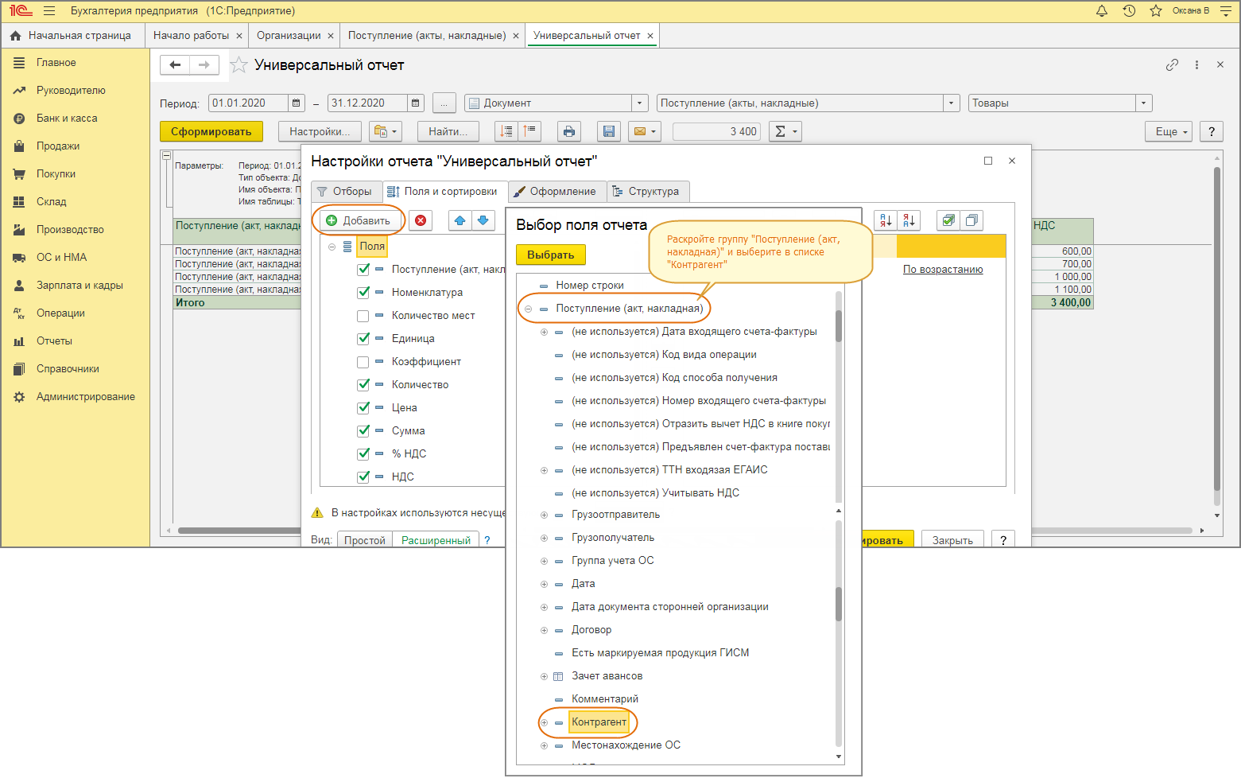Click the По возрастанию link
This screenshot has width=1241, height=778.
942,269
